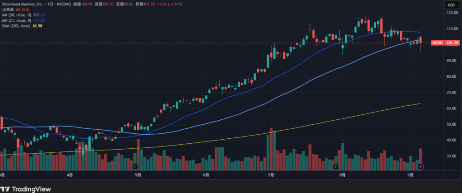This screenshot has width=462, height=193.
Task: Click the 110.00 price axis label
Action: pos(453,29)
